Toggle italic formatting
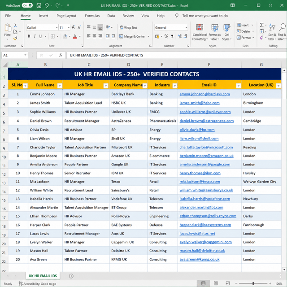This screenshot has height=287, width=287. (x=35, y=36)
